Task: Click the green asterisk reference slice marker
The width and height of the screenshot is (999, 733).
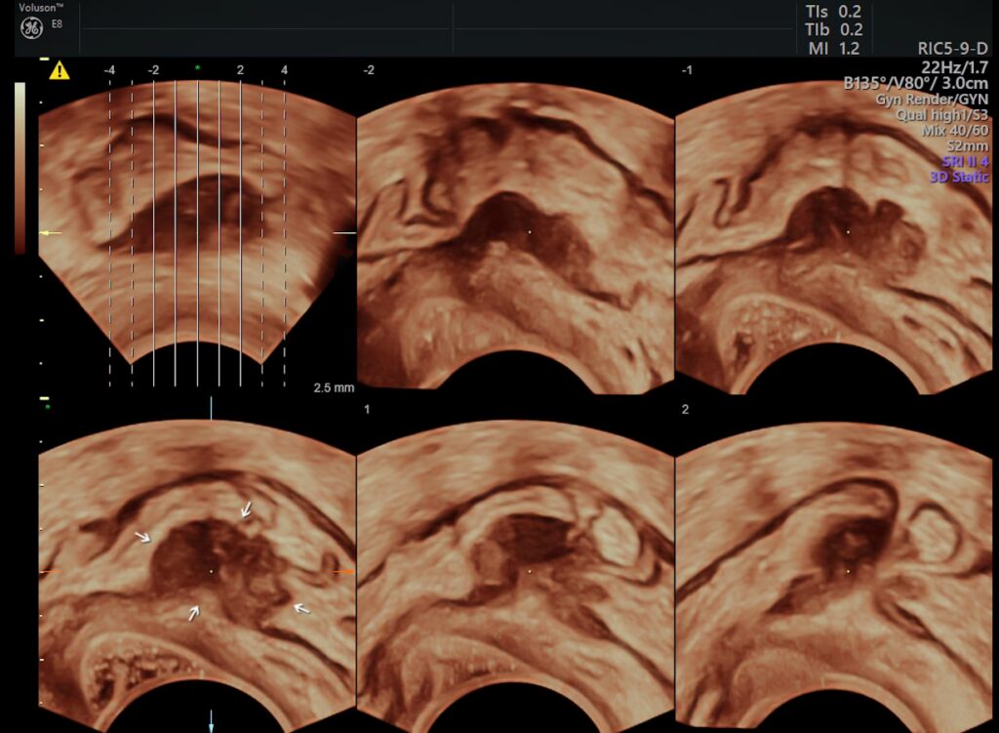Action: click(x=197, y=68)
